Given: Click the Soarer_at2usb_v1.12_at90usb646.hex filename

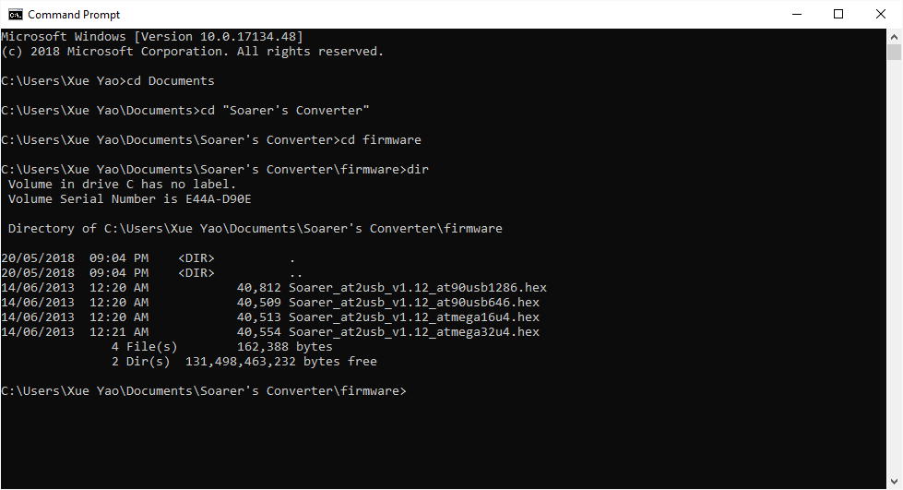Looking at the screenshot, I should tap(413, 303).
